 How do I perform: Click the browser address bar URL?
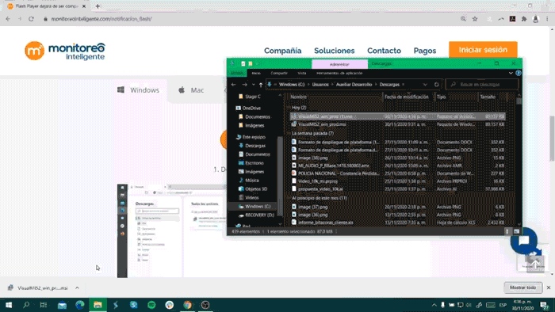pyautogui.click(x=101, y=19)
